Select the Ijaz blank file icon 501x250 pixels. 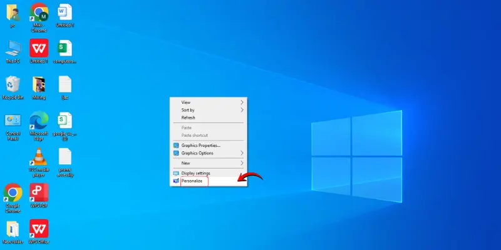[x=65, y=84]
